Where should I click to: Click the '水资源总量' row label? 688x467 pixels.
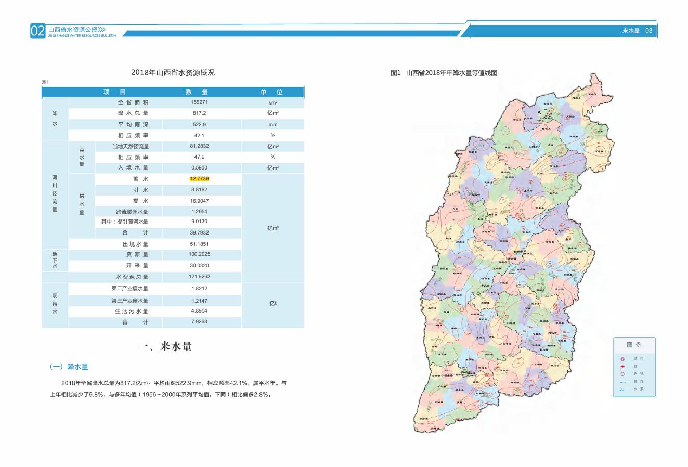click(132, 277)
